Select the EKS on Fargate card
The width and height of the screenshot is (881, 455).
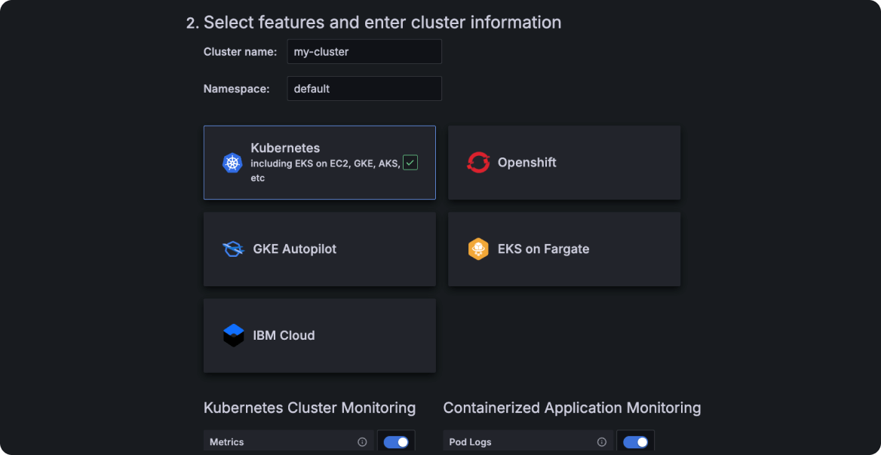coord(564,249)
